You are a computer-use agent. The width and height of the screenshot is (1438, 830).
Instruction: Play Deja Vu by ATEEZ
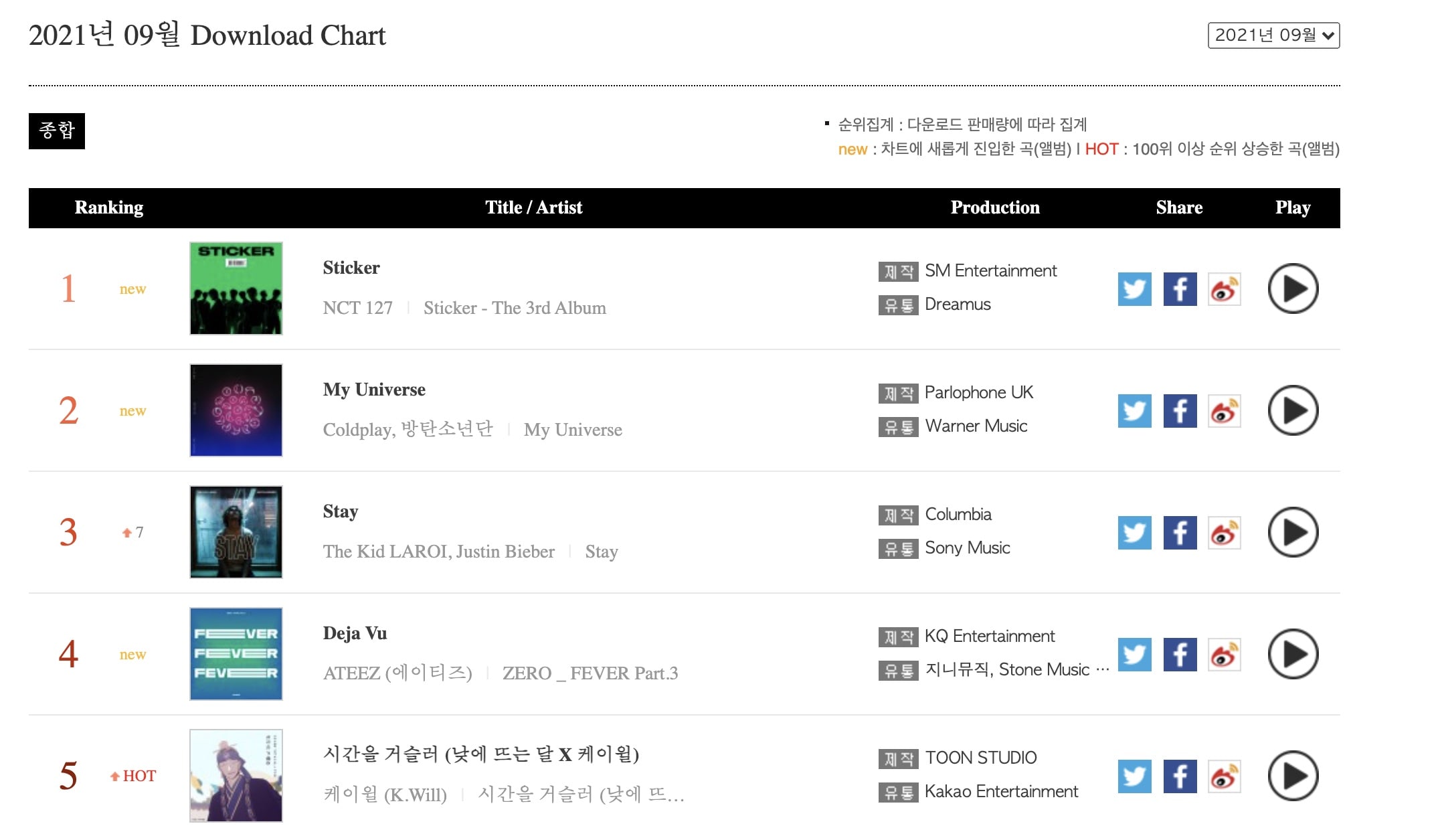point(1293,654)
